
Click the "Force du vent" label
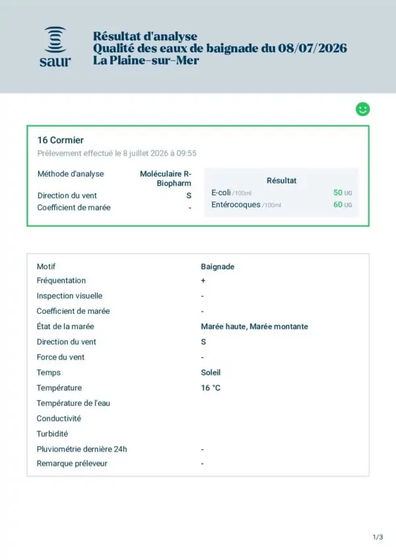click(61, 357)
